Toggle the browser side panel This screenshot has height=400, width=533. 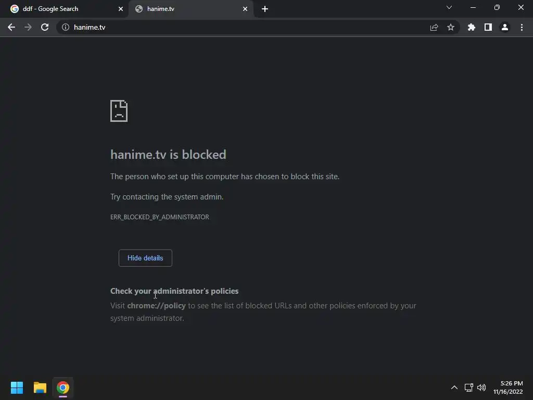click(488, 27)
